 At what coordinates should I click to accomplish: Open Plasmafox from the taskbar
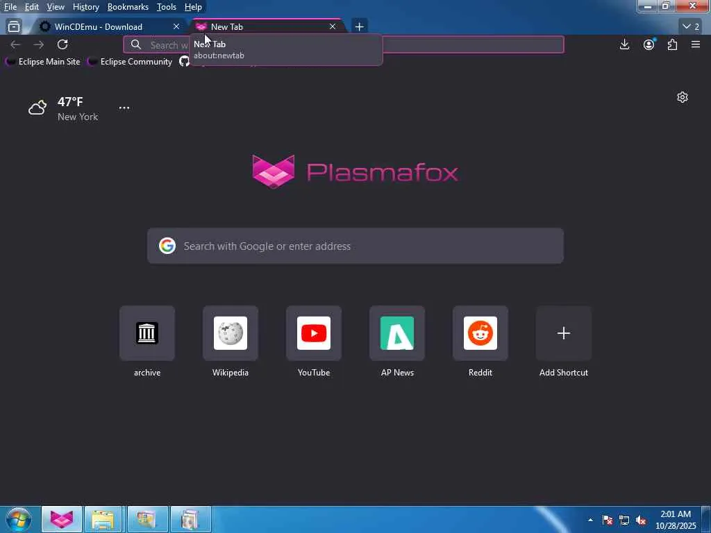[x=62, y=519]
